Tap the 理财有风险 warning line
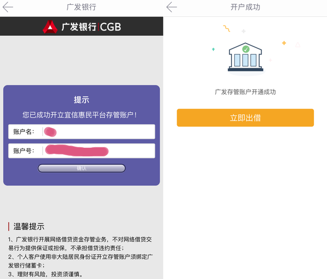This screenshot has width=327, height=279. [45, 274]
